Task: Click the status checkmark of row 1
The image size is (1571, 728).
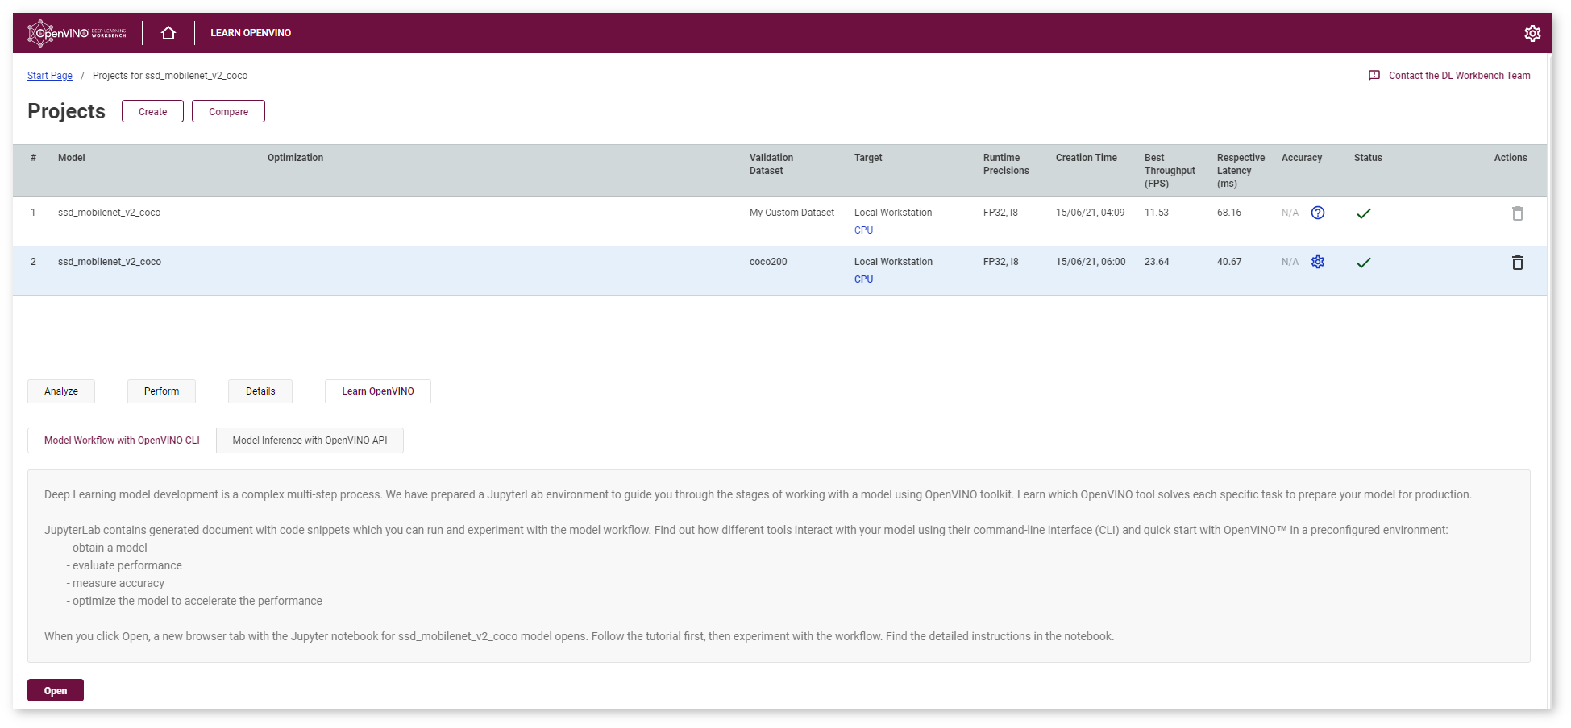Action: click(x=1364, y=213)
